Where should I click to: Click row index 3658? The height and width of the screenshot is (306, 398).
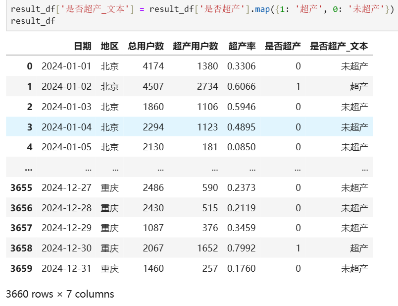pyautogui.click(x=21, y=248)
